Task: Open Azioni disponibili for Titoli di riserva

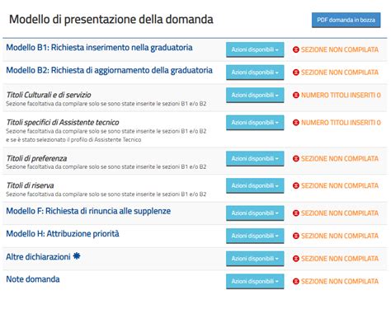Action: coord(255,186)
